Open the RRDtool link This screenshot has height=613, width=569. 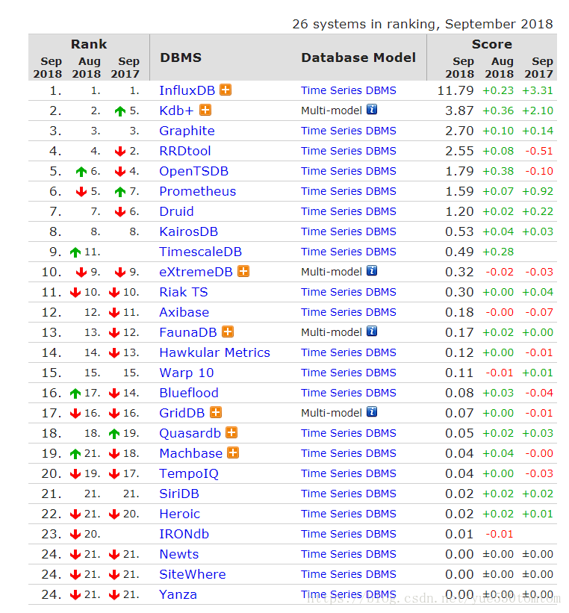[185, 151]
